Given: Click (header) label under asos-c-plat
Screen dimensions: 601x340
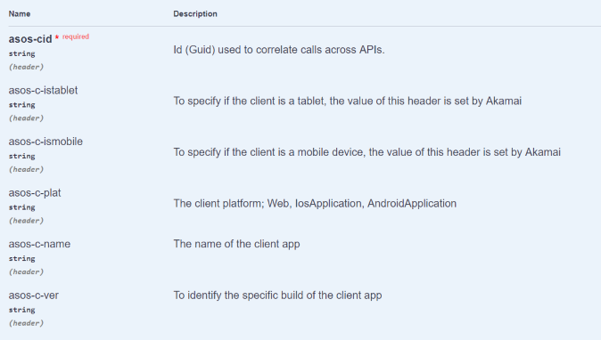Looking at the screenshot, I should [x=26, y=221].
